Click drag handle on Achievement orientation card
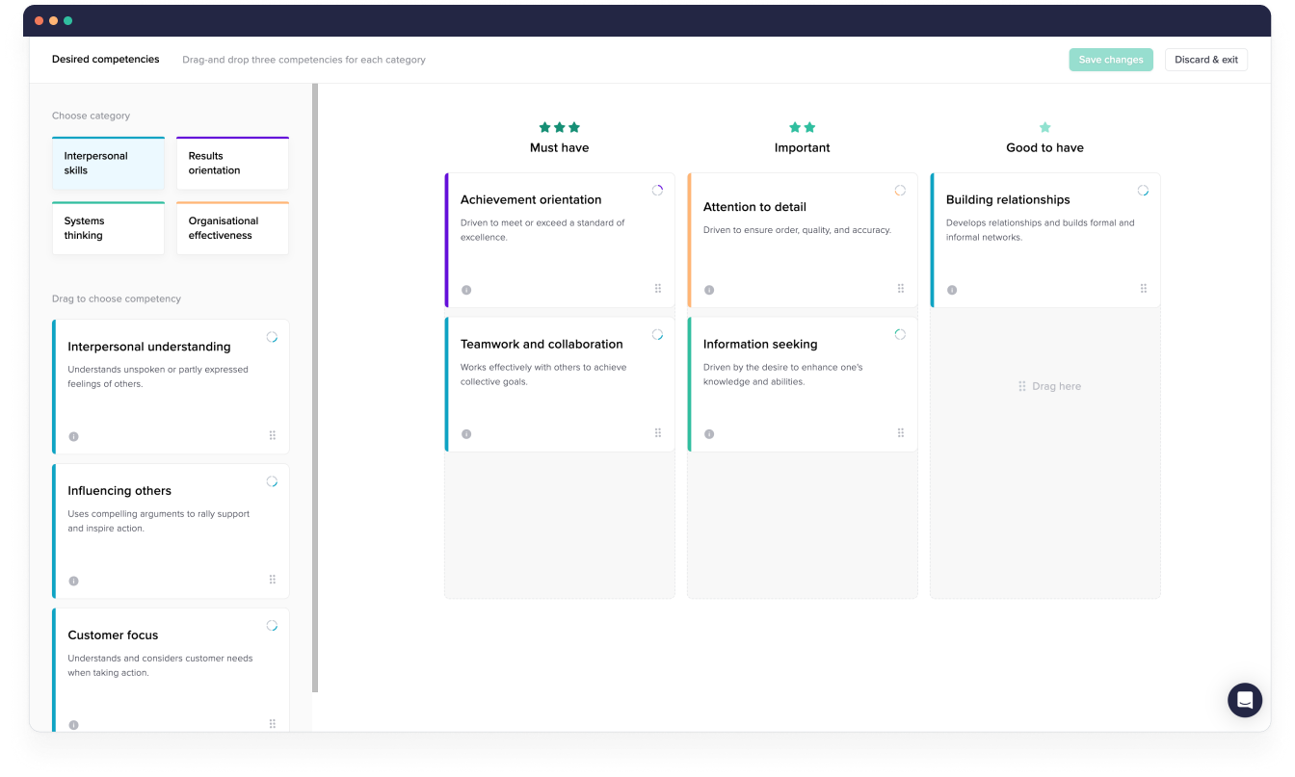 click(x=658, y=288)
